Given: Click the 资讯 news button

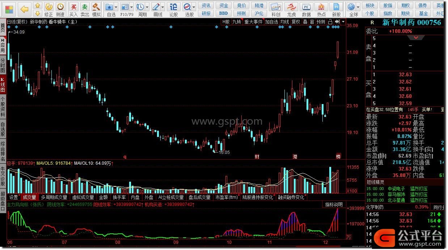Looking at the screenshot, I should pyautogui.click(x=206, y=5).
